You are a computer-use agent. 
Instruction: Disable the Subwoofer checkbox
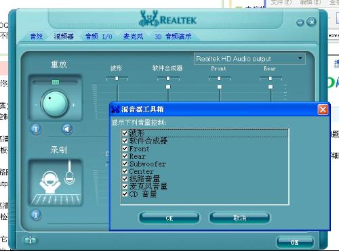pyautogui.click(x=125, y=164)
